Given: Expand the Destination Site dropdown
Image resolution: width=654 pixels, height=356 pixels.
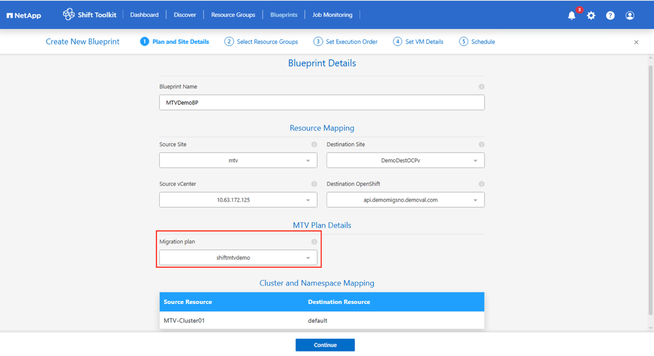Looking at the screenshot, I should tap(405, 161).
